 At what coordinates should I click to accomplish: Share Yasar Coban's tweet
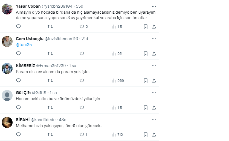tap(154, 27)
